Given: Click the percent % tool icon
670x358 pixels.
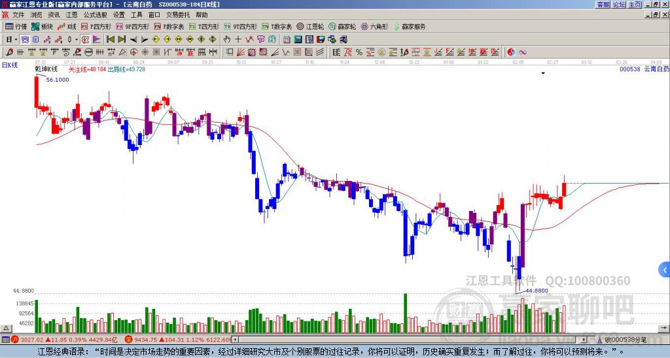Looking at the screenshot, I should coord(359,52).
